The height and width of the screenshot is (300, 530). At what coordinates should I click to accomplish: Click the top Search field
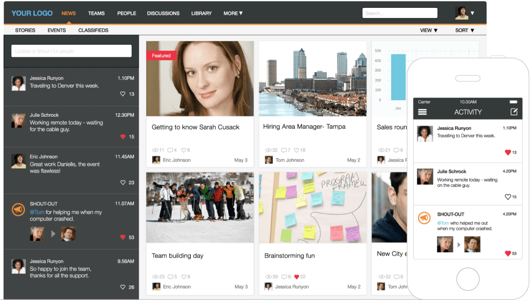(x=400, y=13)
